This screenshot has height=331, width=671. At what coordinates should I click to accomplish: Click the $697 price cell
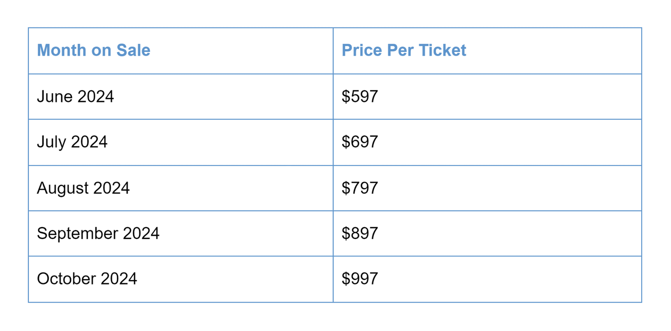360,142
